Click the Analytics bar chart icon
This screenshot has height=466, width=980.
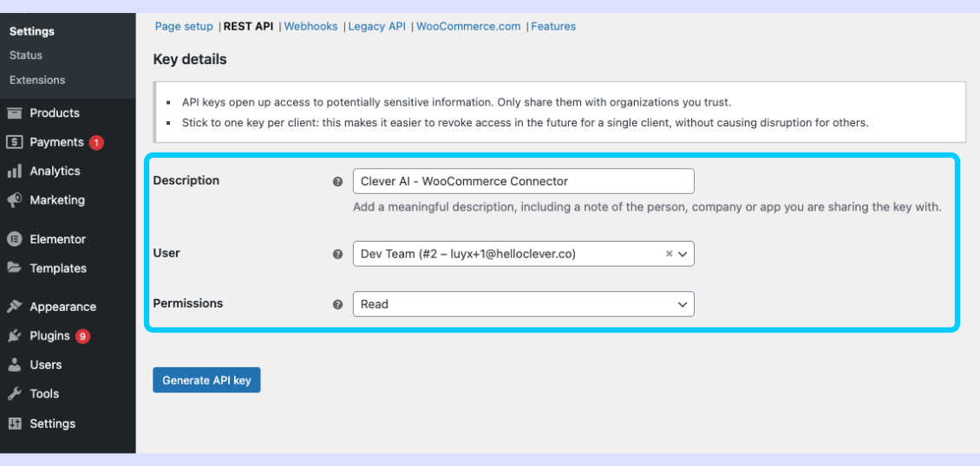pos(15,171)
